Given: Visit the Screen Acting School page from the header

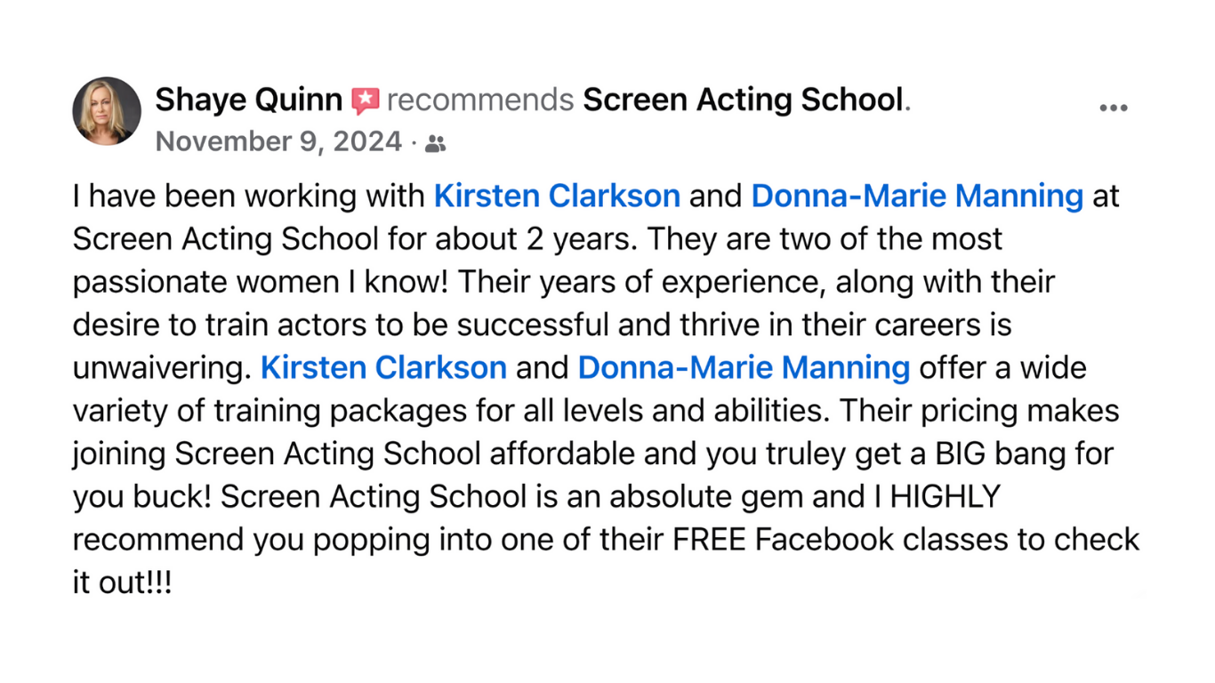Looking at the screenshot, I should 743,100.
